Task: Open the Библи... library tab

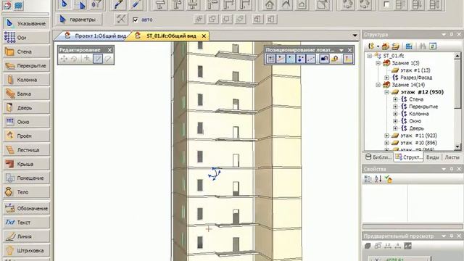Action: click(378, 157)
